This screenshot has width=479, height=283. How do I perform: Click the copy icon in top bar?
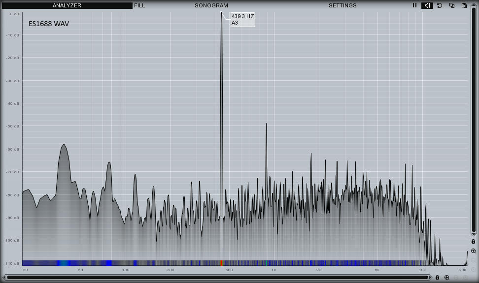452,5
